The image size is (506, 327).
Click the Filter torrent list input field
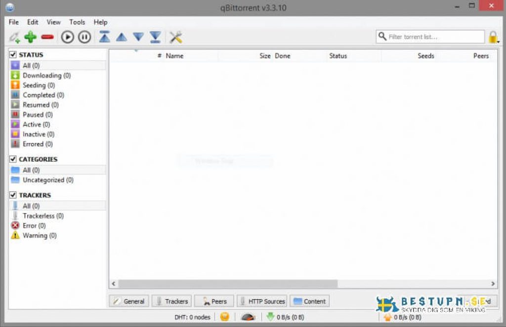(x=430, y=36)
